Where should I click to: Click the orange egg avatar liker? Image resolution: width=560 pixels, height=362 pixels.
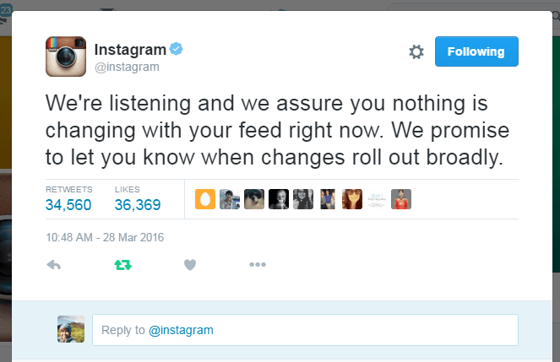(205, 199)
